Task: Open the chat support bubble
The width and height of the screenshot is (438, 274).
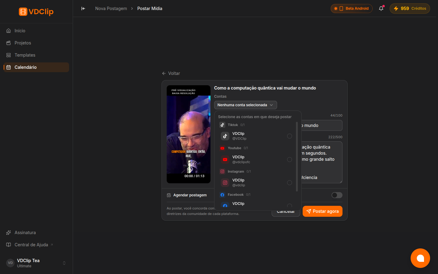Action: tap(420, 258)
